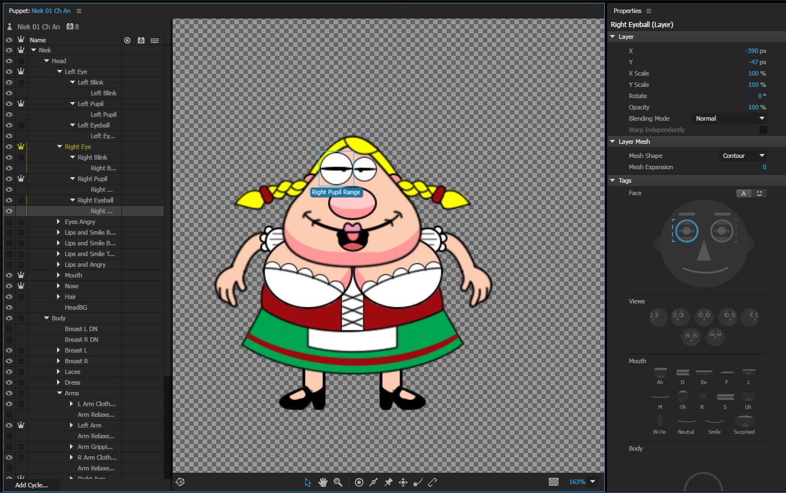Image resolution: width=786 pixels, height=493 pixels.
Task: Toggle crown independence on Right Pupil layer
Action: (x=21, y=179)
